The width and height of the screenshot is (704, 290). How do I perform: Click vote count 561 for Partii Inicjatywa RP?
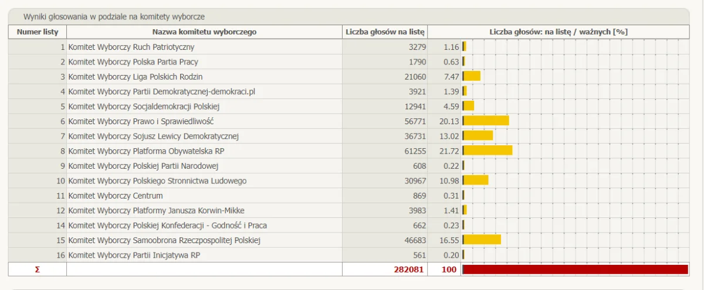[419, 255]
